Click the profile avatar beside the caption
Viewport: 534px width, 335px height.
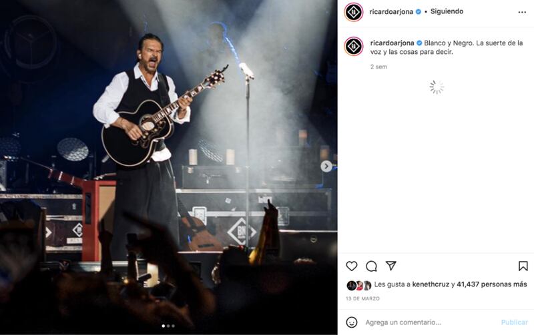(354, 46)
